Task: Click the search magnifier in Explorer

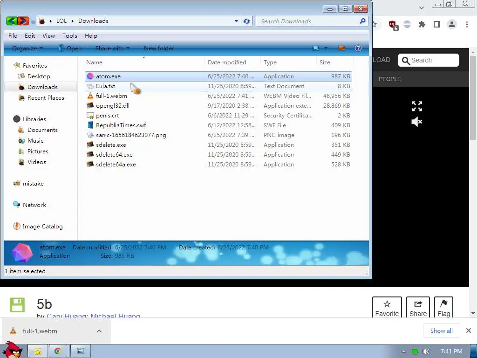Action: click(362, 21)
